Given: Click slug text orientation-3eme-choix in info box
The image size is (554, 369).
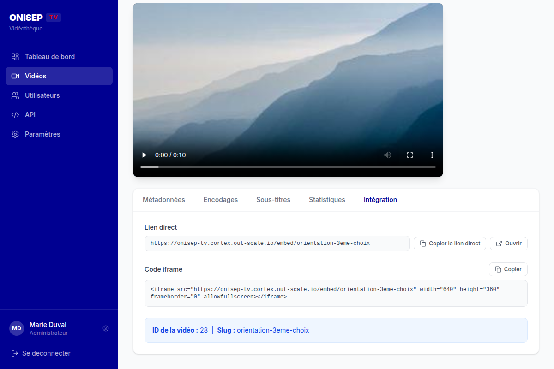Looking at the screenshot, I should point(273,330).
